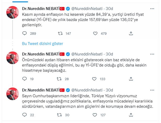
Task: Share the Sayın Cumhurbaşkanımızın liderliğinde tweet
Action: [131, 115]
